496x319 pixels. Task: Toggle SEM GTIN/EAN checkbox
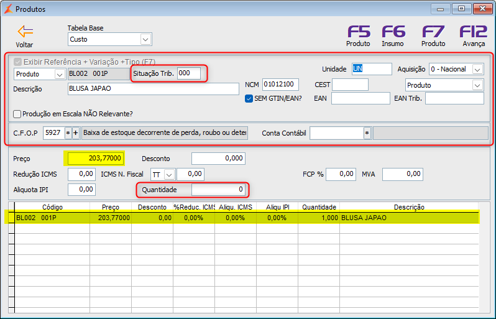tap(249, 98)
